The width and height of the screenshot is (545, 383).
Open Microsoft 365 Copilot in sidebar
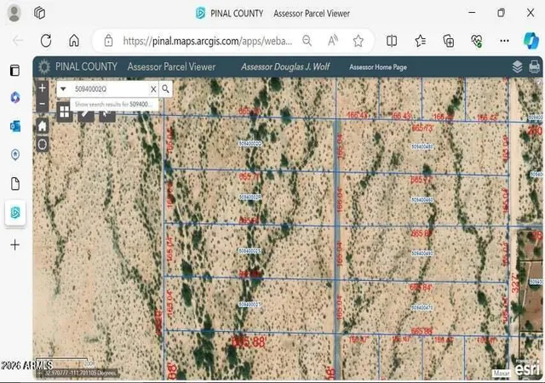point(15,97)
